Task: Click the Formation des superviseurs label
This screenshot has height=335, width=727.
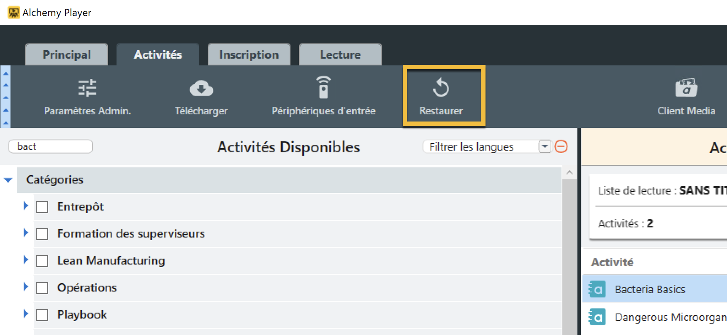Action: click(131, 234)
